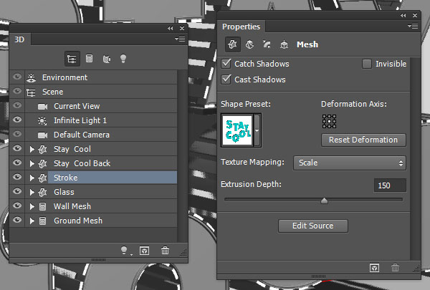Open Mesh properties tab icon
Viewport: 430px width, 290px height.
click(x=233, y=44)
